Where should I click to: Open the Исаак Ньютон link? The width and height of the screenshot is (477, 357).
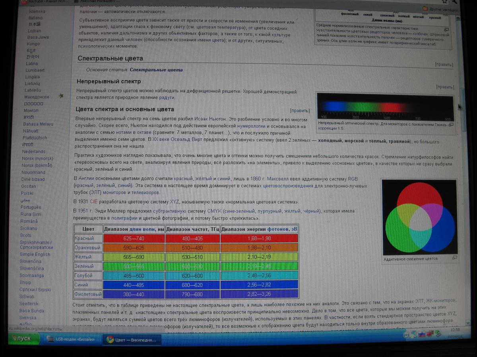click(x=210, y=119)
